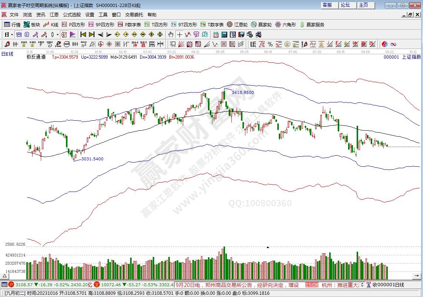Toggle the colored flag indicator button

pos(73,35)
